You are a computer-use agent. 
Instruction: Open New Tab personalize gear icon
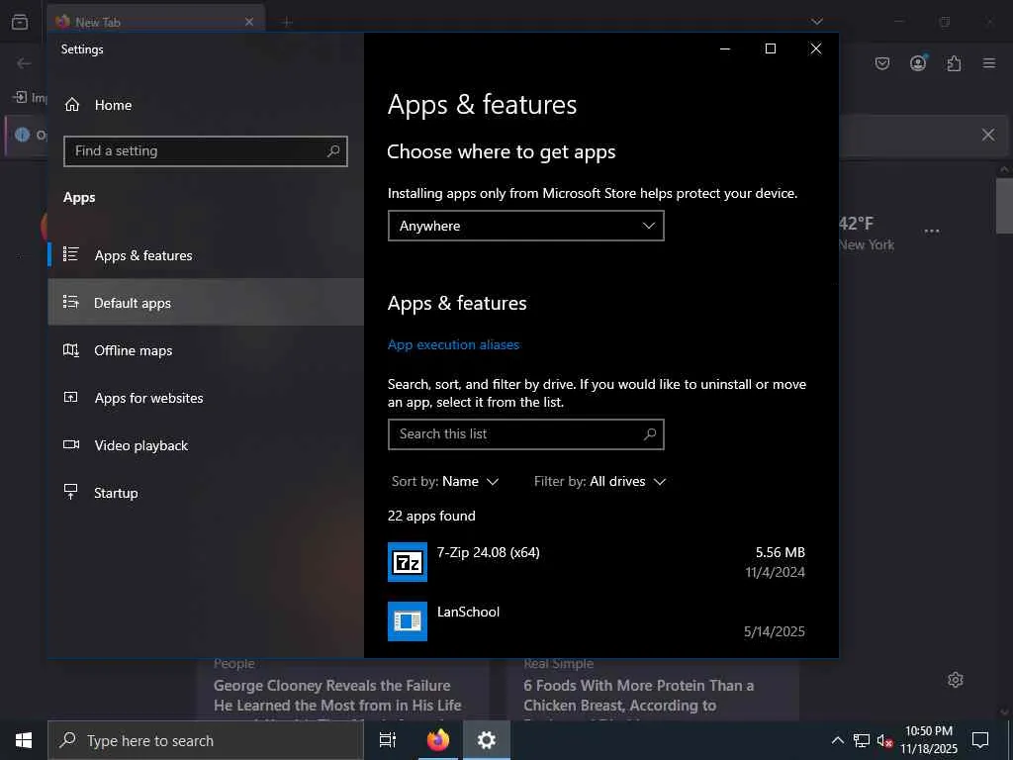[x=956, y=680]
